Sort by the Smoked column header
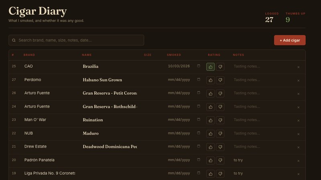Image resolution: width=321 pixels, height=180 pixels. [174, 55]
